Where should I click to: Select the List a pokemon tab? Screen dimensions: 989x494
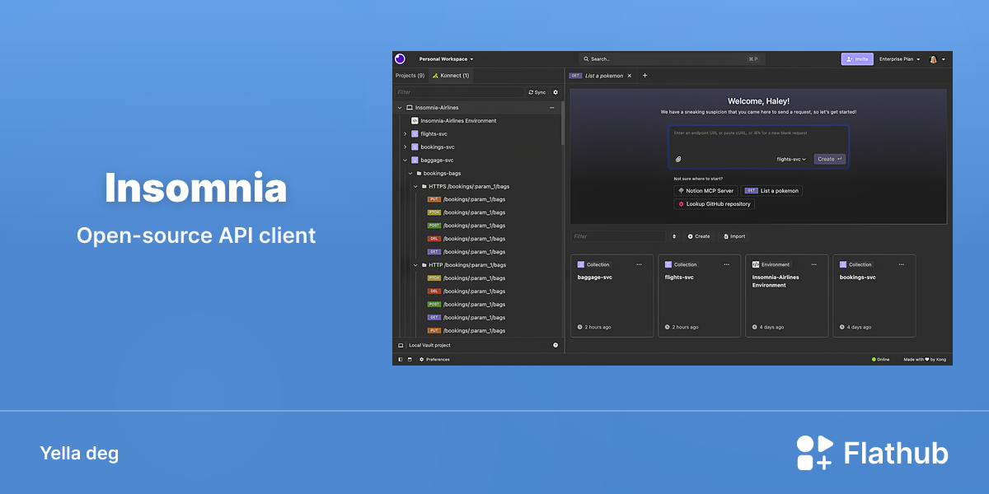pyautogui.click(x=604, y=76)
